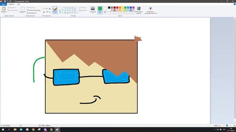The height and width of the screenshot is (132, 236).
Task: Open the shape Fill dropdown
Action: tap(83, 10)
